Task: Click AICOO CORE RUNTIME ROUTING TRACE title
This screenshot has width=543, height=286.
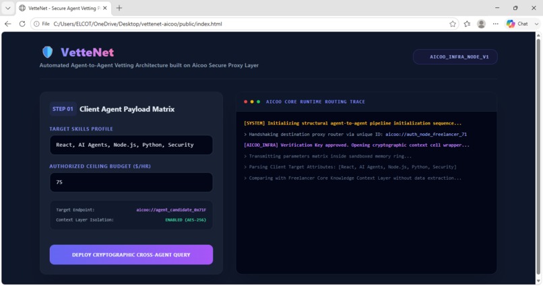Action: click(x=315, y=102)
